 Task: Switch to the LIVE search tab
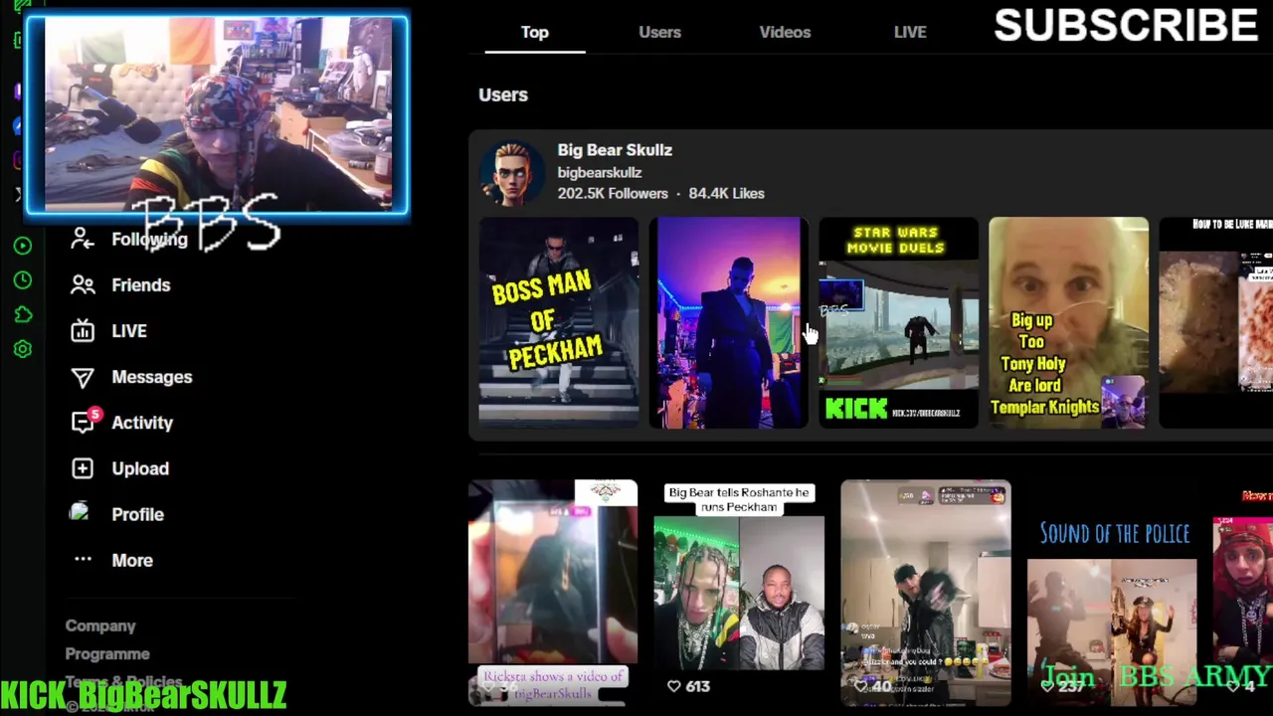pos(910,32)
